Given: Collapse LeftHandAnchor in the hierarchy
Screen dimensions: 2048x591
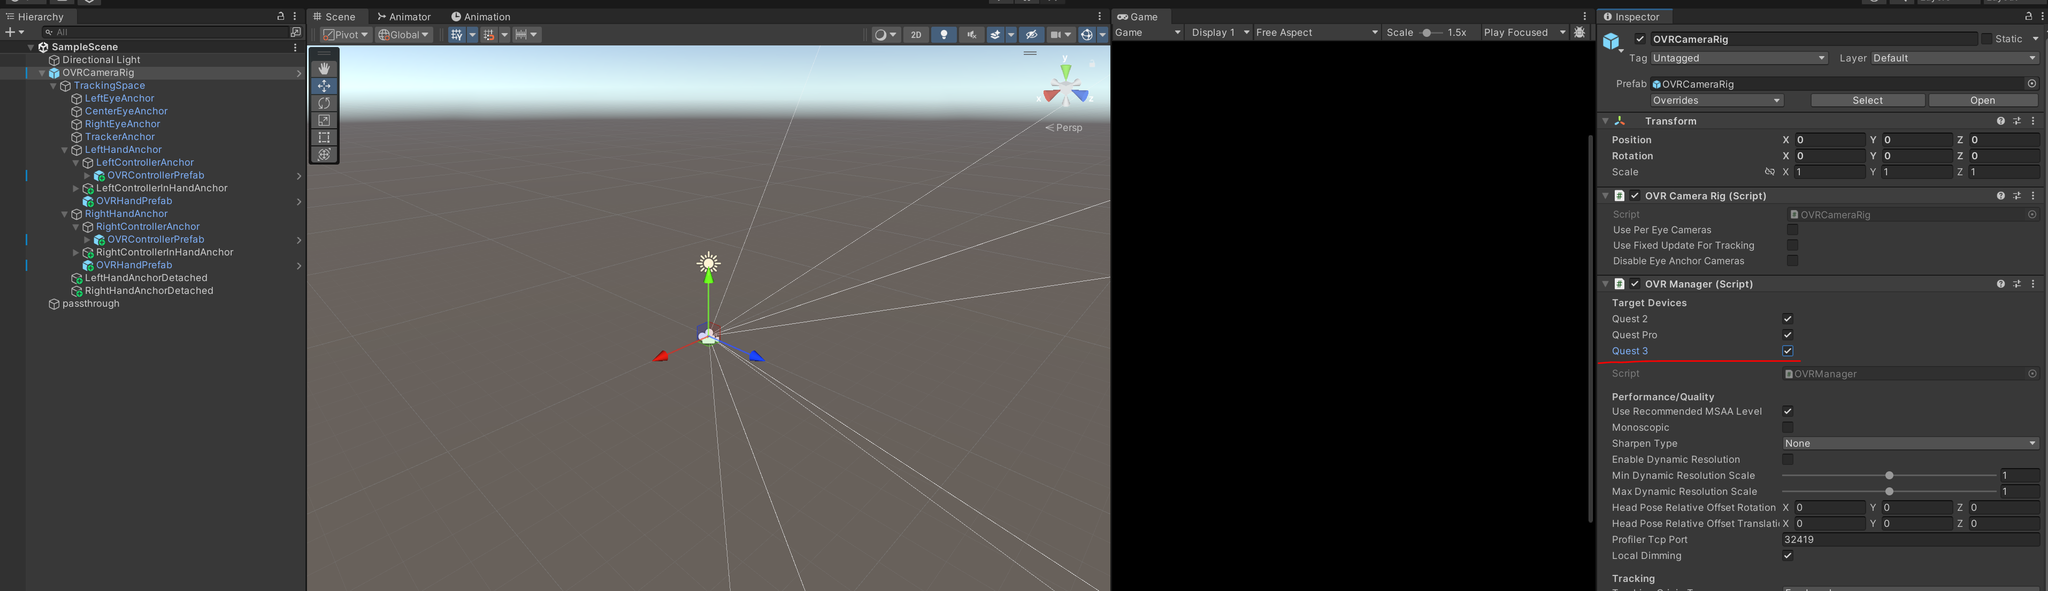Looking at the screenshot, I should tap(64, 150).
